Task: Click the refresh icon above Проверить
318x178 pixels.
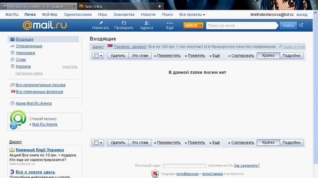Action: (x=124, y=23)
